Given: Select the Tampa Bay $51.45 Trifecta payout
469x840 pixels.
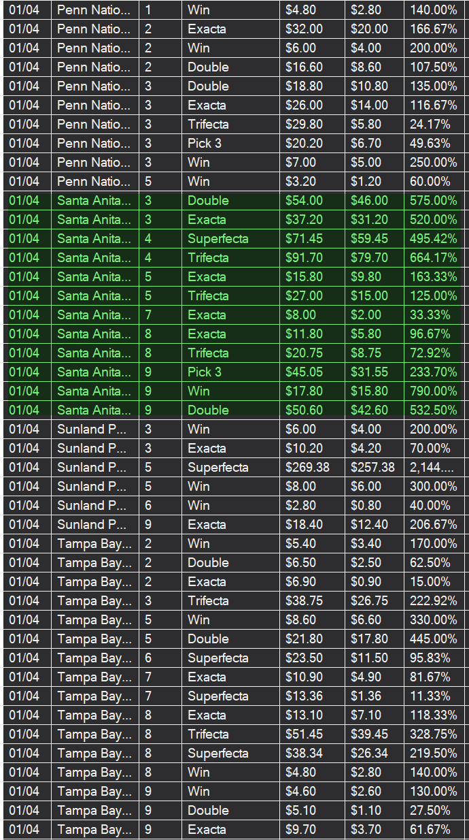Looking at the screenshot, I should pyautogui.click(x=313, y=734).
